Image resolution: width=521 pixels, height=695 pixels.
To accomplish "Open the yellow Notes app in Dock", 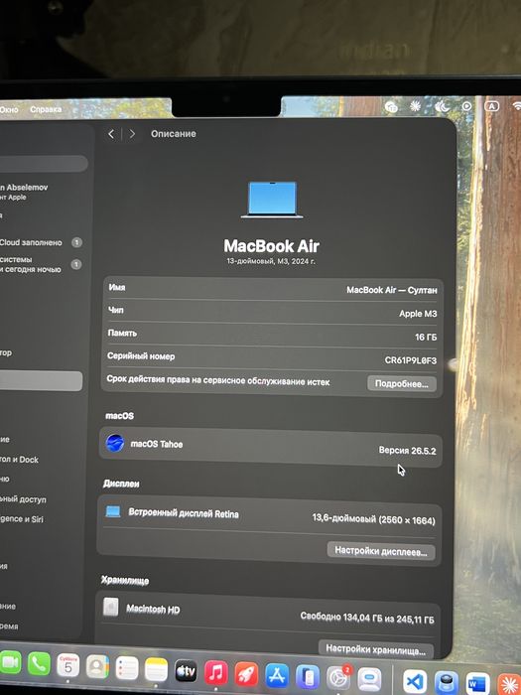I will [x=157, y=669].
